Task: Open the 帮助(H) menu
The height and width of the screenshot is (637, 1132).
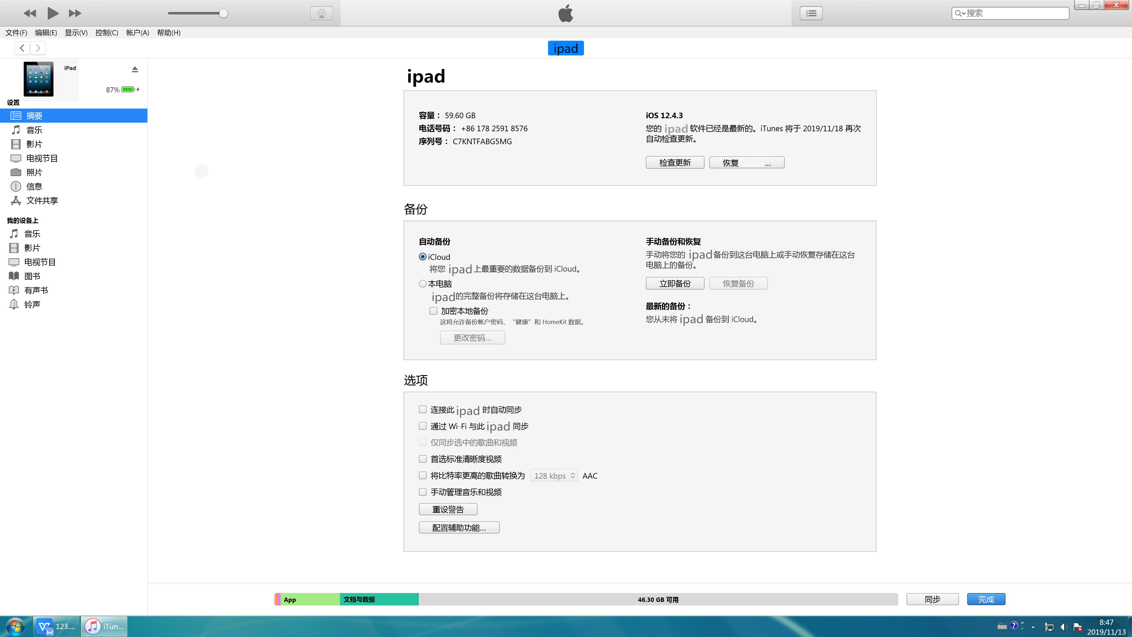Action: (169, 32)
